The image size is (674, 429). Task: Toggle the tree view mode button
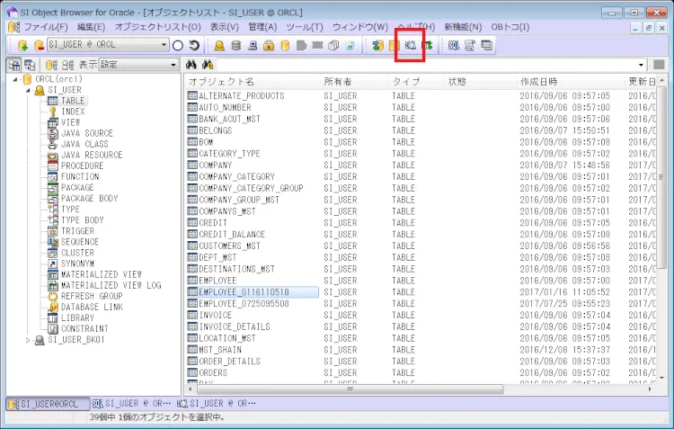14,65
